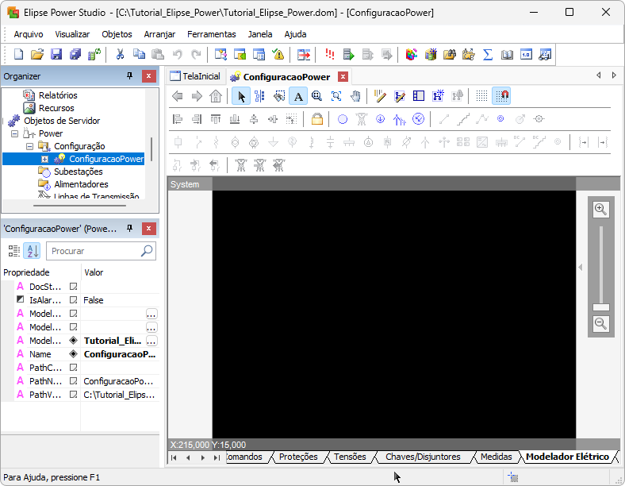Select the text label tool
Viewport: 625px width, 486px height.
click(x=298, y=96)
